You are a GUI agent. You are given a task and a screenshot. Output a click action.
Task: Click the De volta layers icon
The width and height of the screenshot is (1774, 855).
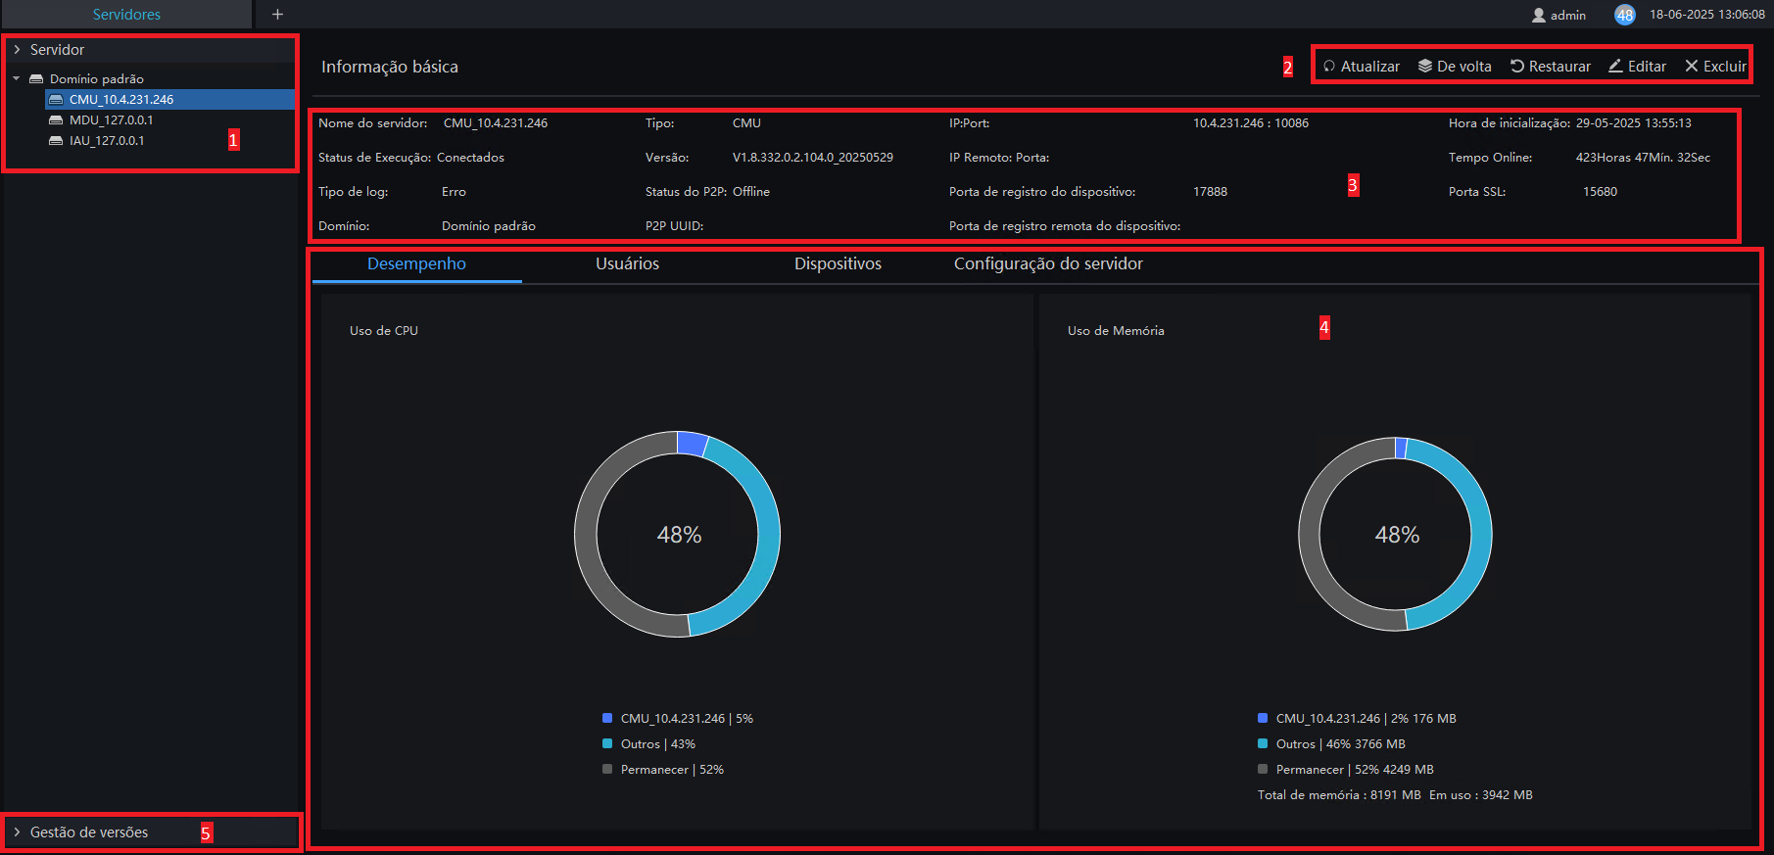tap(1425, 67)
